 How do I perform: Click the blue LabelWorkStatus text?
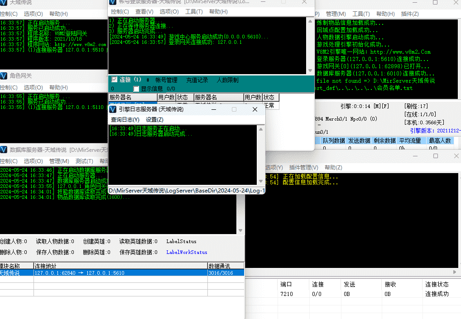click(187, 252)
